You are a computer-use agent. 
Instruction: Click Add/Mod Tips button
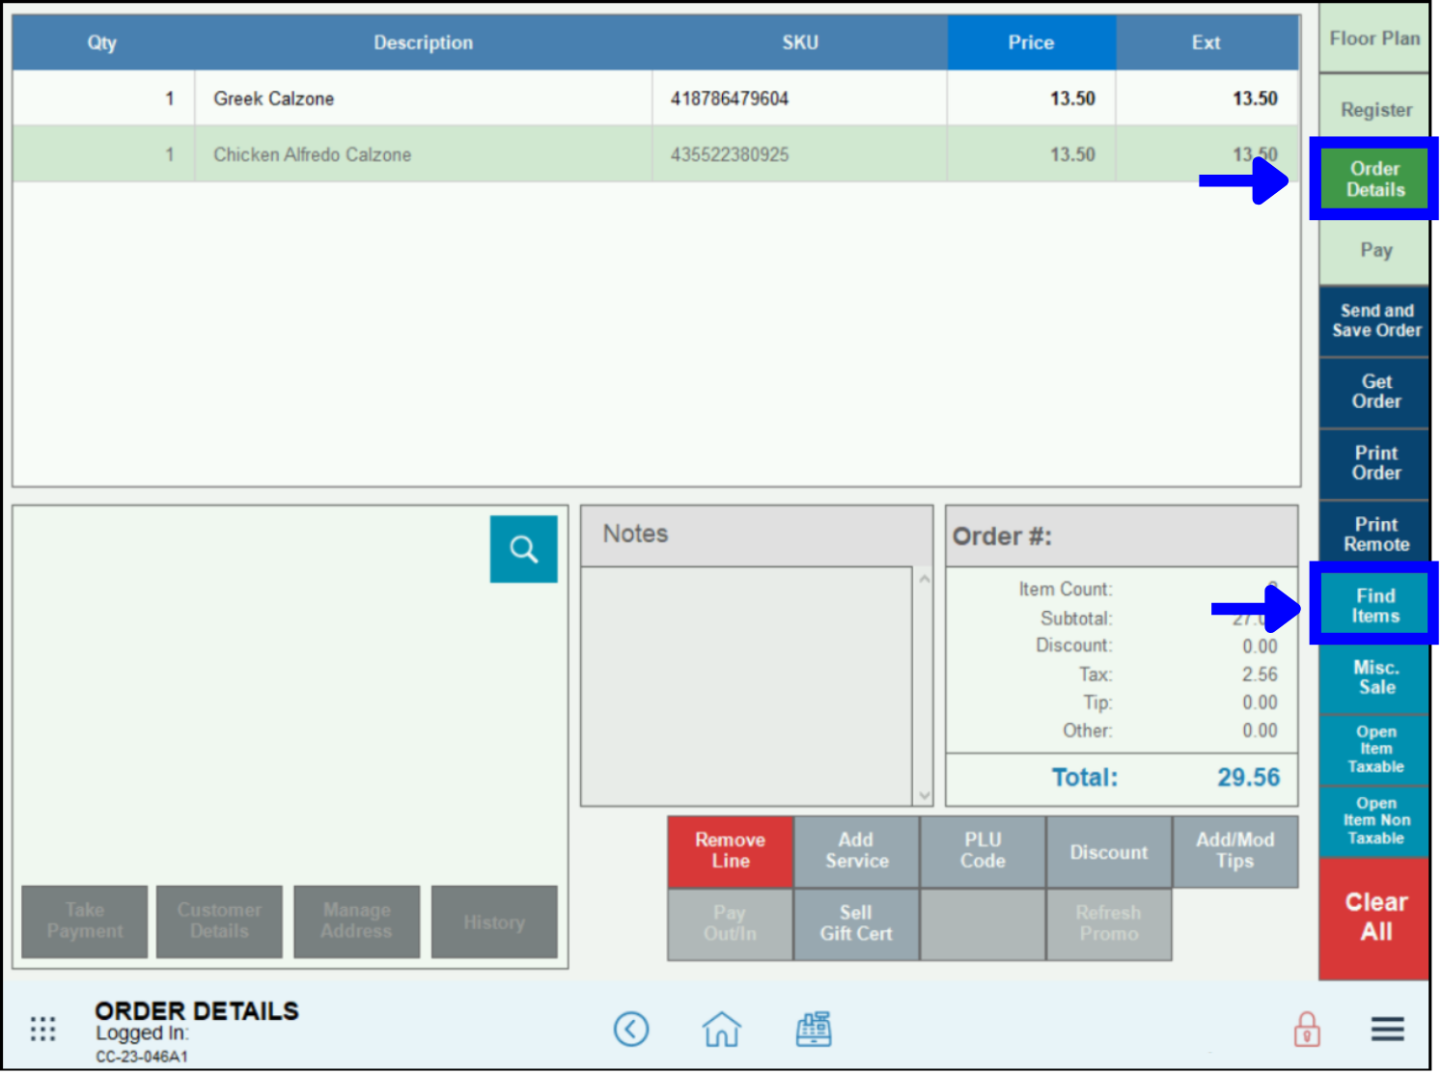pos(1235,851)
